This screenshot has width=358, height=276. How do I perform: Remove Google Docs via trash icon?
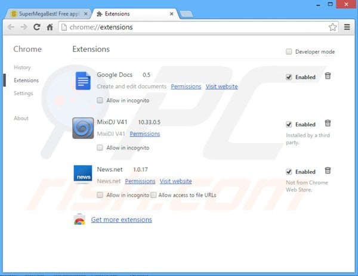328,76
